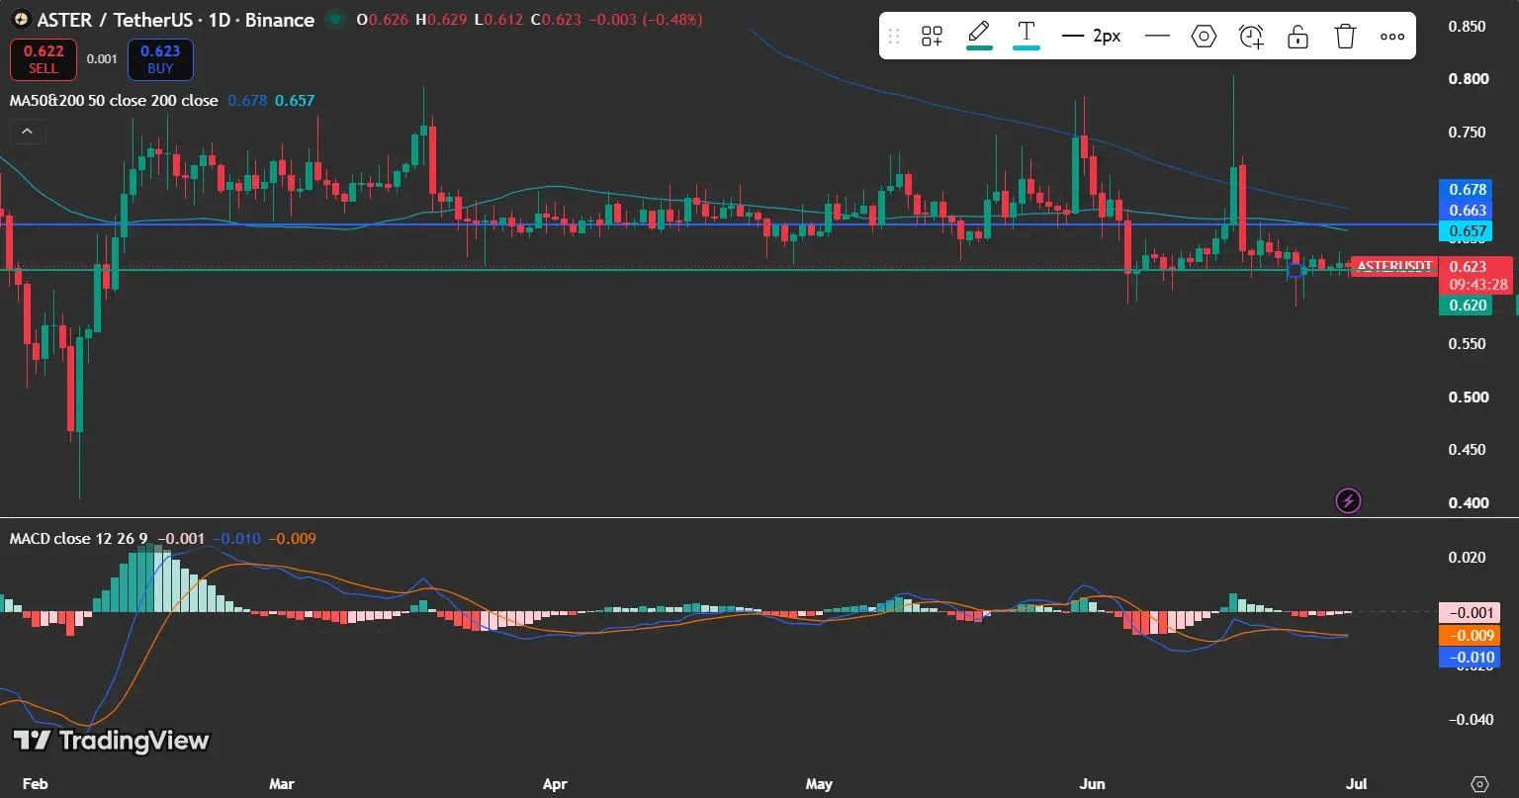Click the 0.500 price scale label
Image resolution: width=1519 pixels, height=798 pixels.
pos(1468,397)
